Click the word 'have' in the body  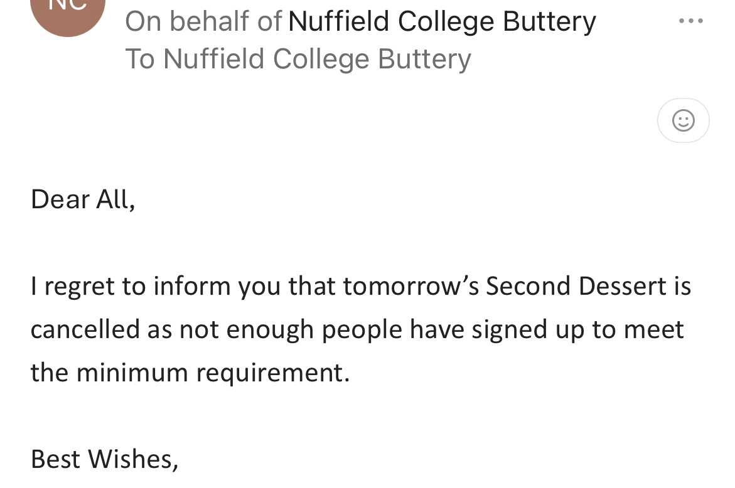436,329
